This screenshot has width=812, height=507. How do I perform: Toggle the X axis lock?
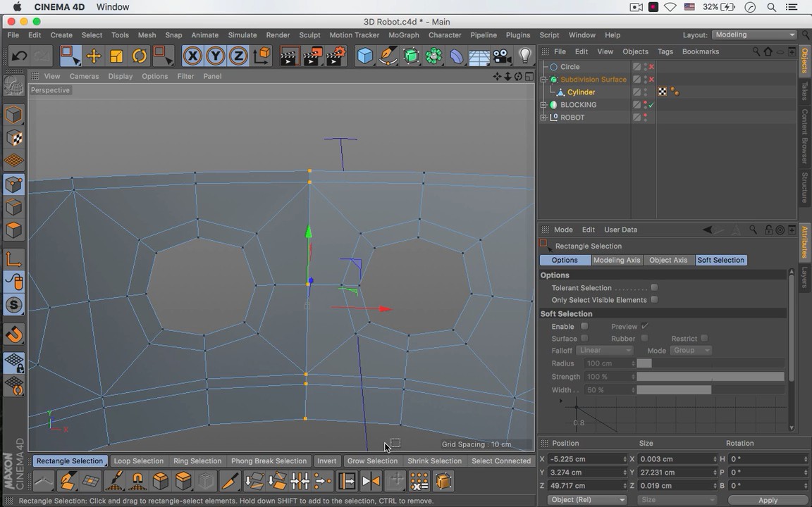pos(192,56)
